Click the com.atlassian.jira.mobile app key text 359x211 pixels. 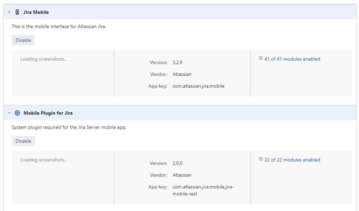pos(198,86)
